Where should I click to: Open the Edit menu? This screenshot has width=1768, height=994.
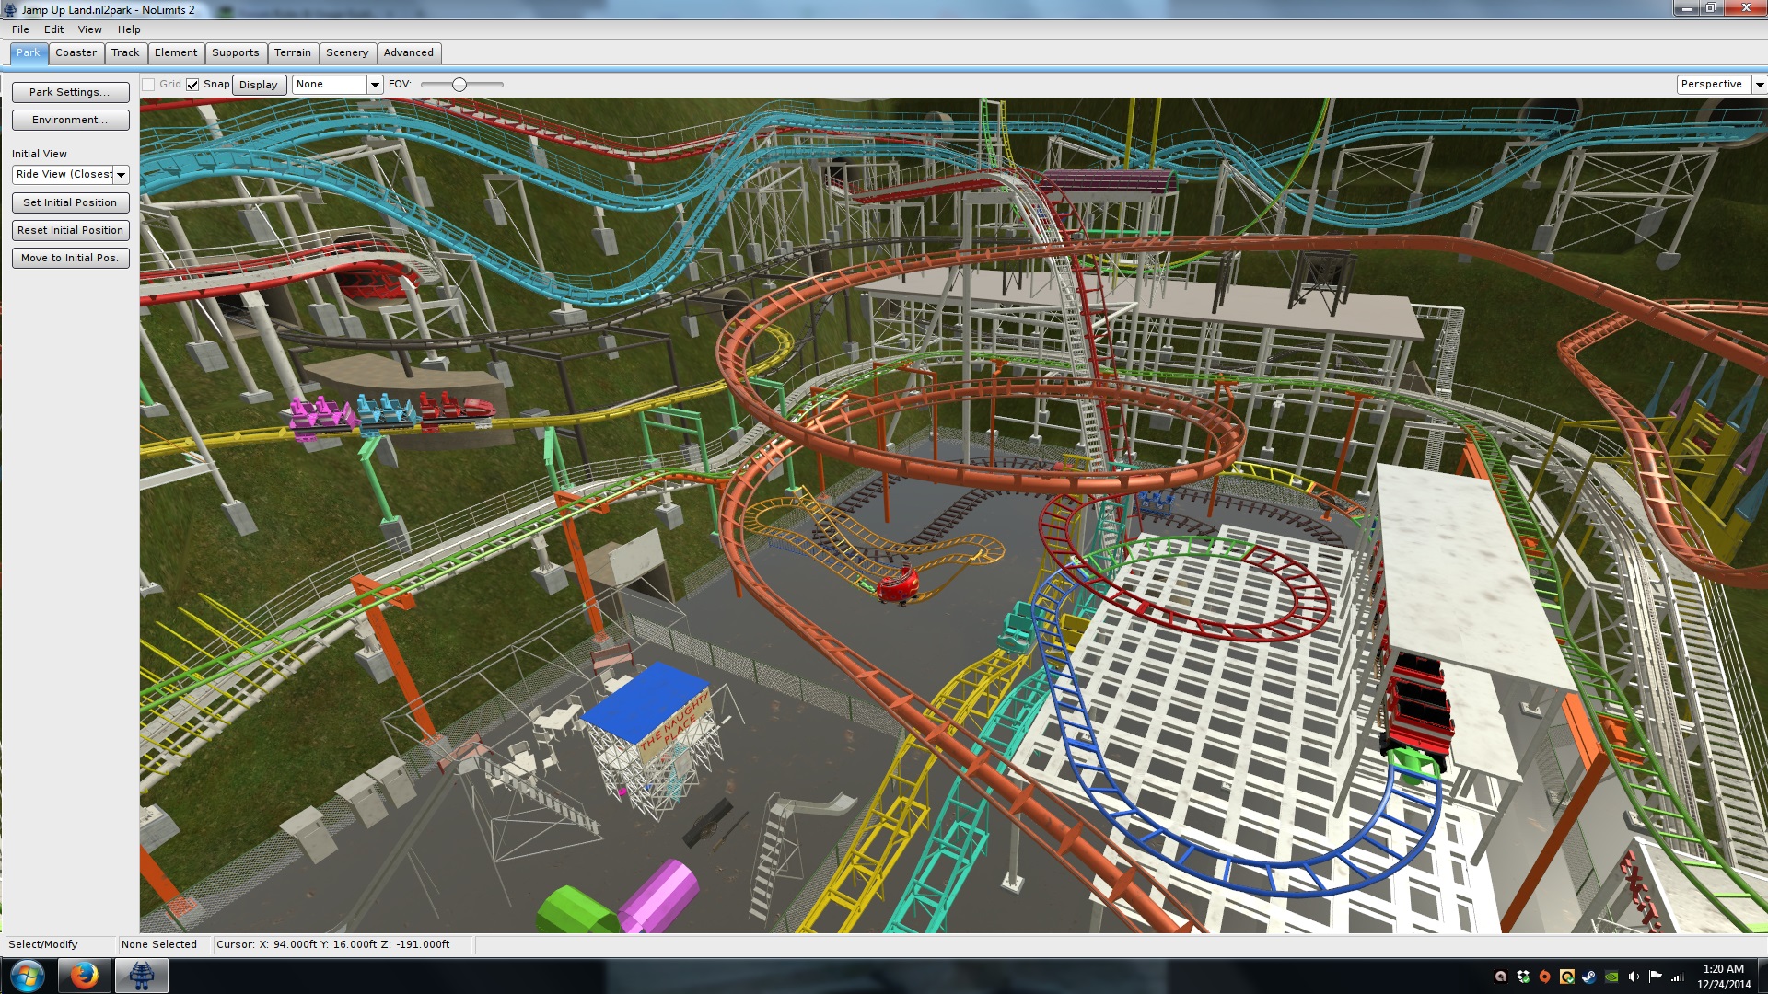point(53,29)
